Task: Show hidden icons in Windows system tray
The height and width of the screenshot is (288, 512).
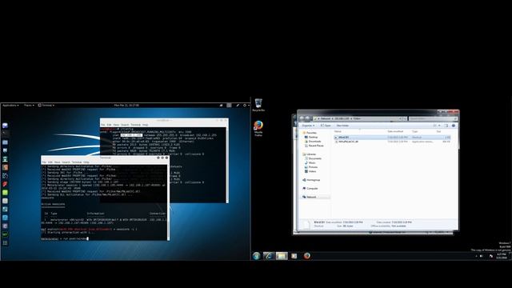Action: click(476, 256)
